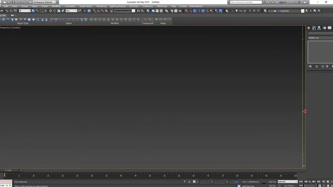Open the Graph Editors menu
333x187 pixels.
tap(86, 6)
